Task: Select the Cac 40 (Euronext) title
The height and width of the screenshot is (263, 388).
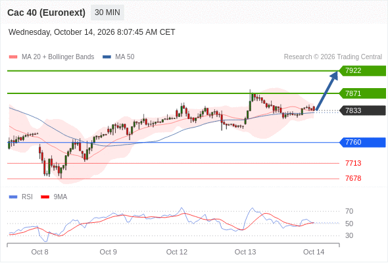Action: (46, 12)
